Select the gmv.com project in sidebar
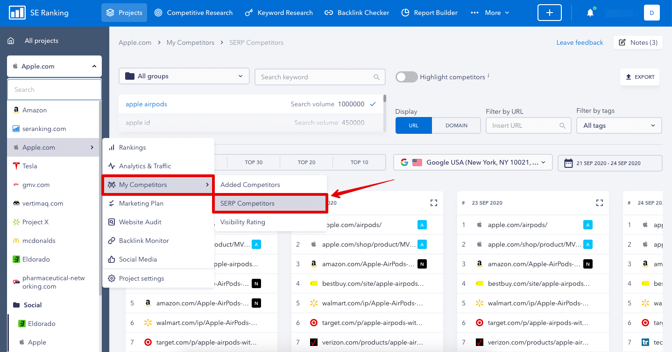Screen dimensions: 672x352 [53, 185]
